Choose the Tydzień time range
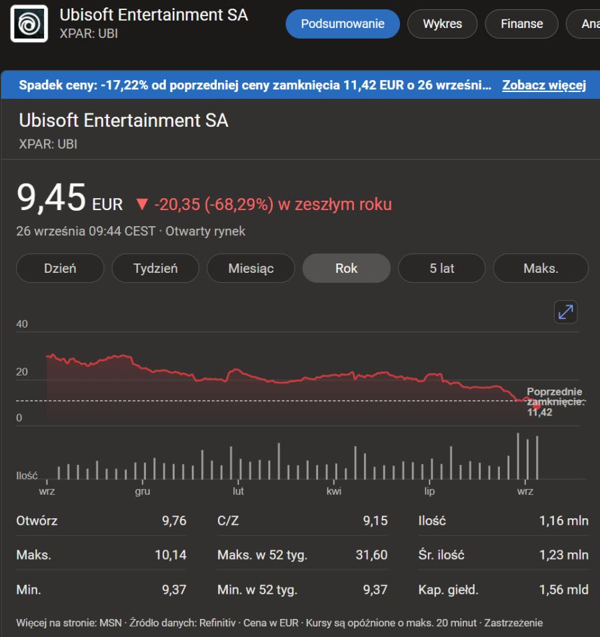Screen dimensions: 600x637 [155, 268]
